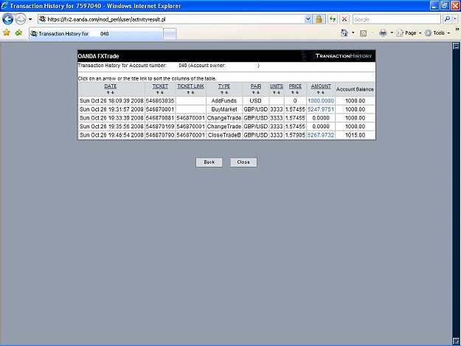Open the Favorites Center star
The height and width of the screenshot is (346, 461).
(x=7, y=32)
